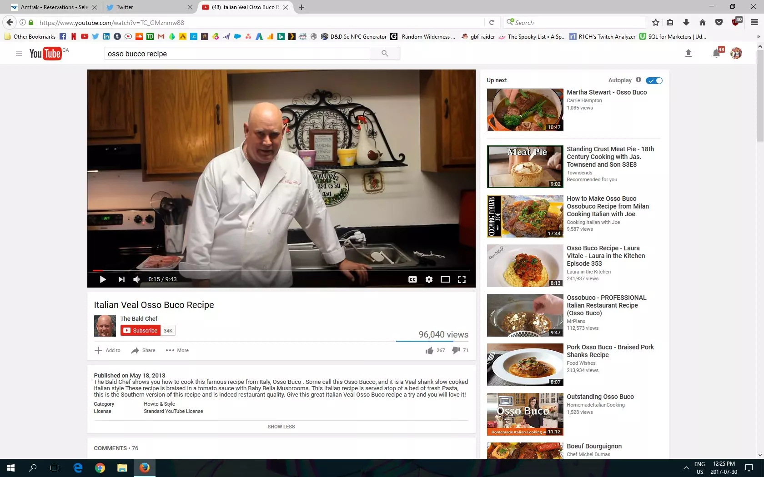
Task: Toggle theater mode view
Action: coord(445,279)
